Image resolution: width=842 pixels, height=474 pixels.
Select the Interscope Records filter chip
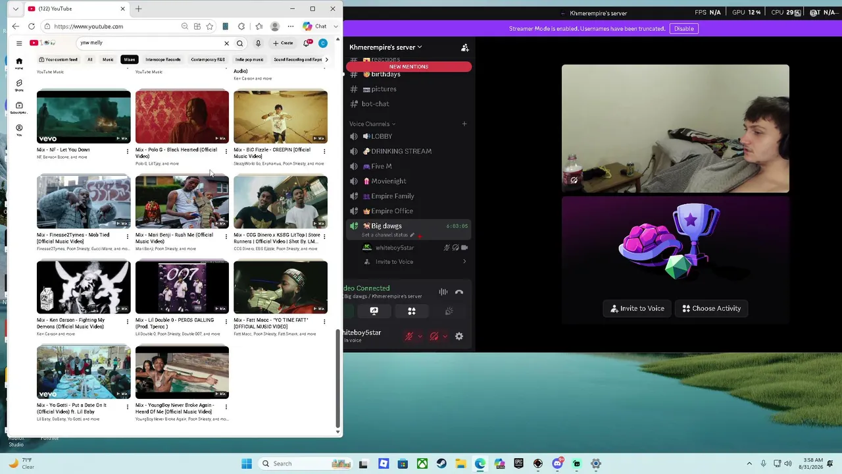click(x=163, y=60)
